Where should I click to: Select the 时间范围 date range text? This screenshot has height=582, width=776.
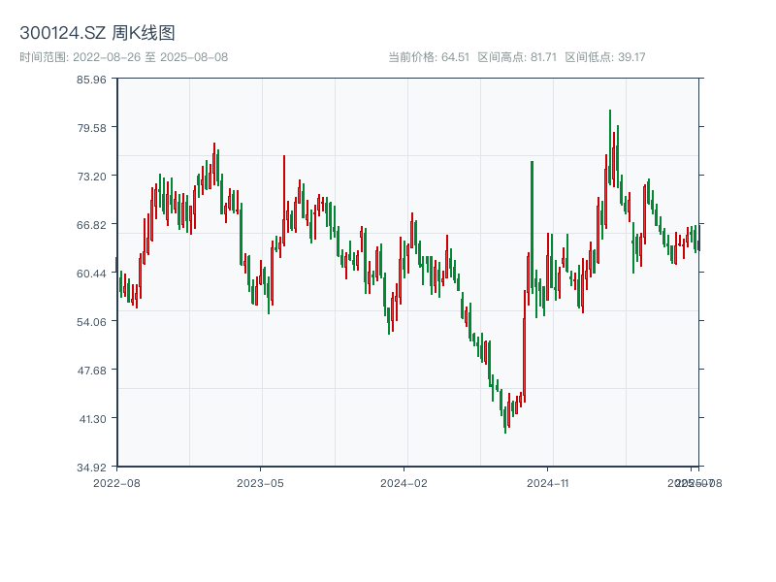pos(123,57)
